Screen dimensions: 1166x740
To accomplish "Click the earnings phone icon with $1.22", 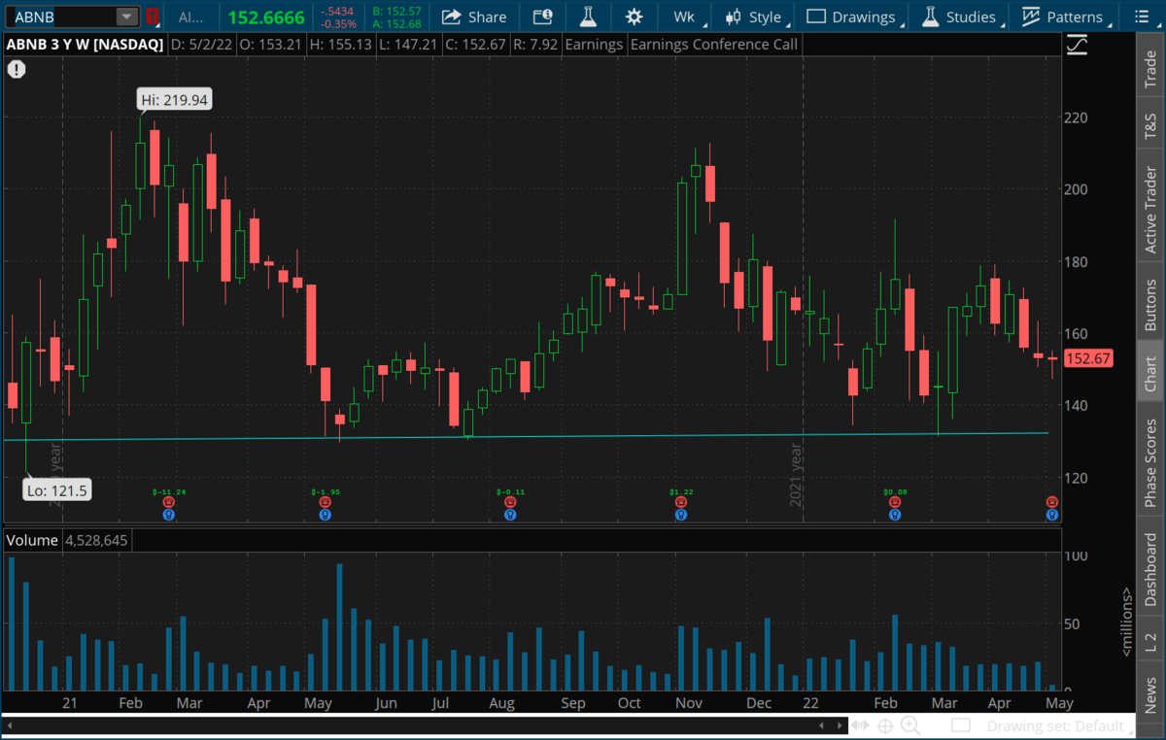I will [x=680, y=502].
